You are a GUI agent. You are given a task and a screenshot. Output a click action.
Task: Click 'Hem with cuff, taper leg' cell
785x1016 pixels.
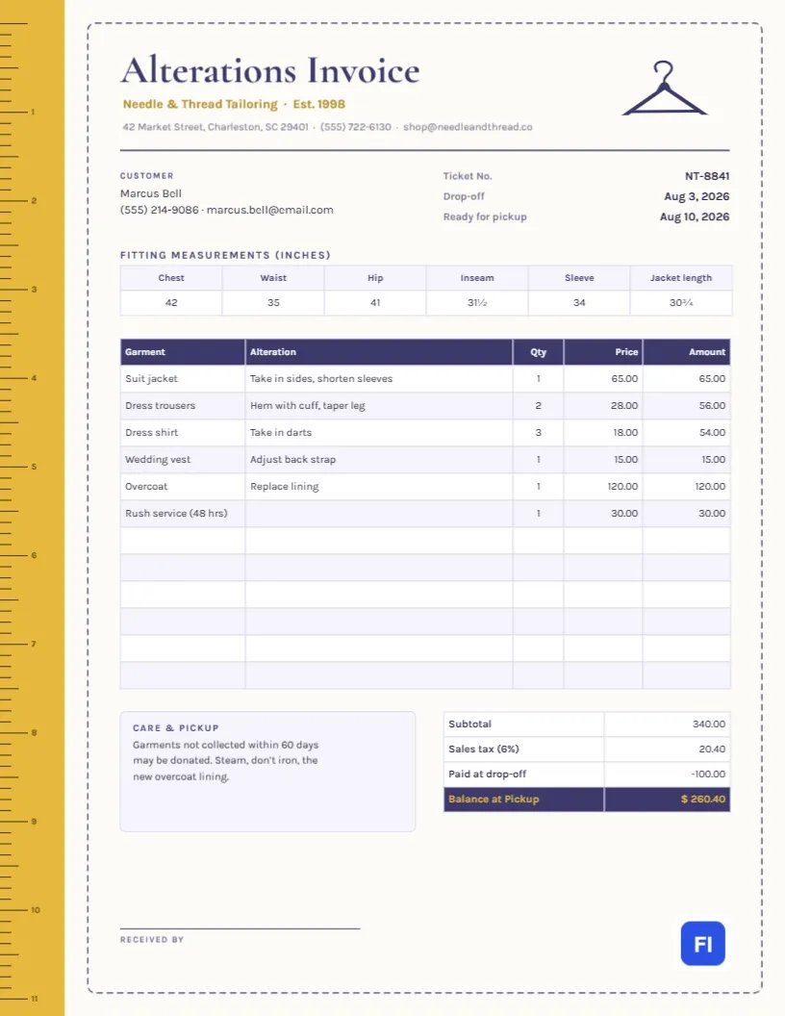(x=379, y=406)
